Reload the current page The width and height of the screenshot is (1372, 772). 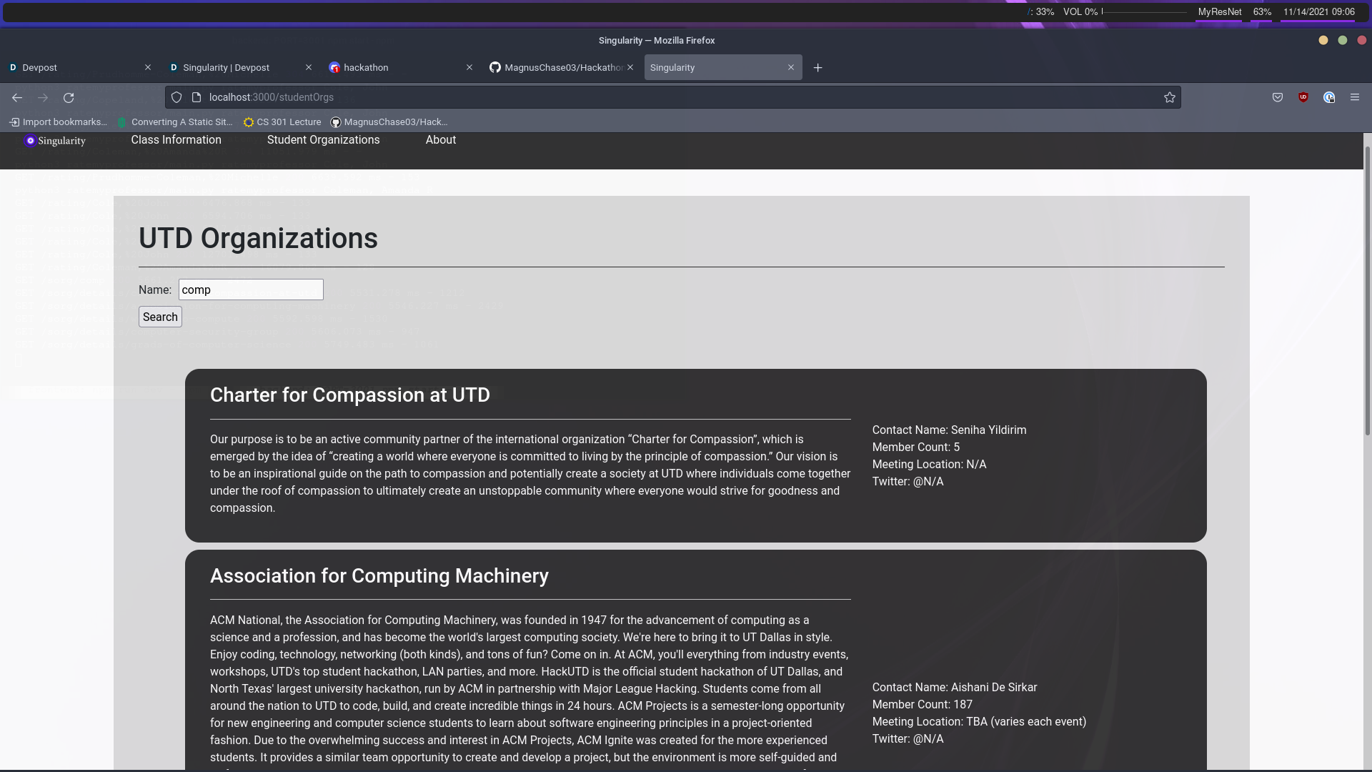[x=69, y=97]
